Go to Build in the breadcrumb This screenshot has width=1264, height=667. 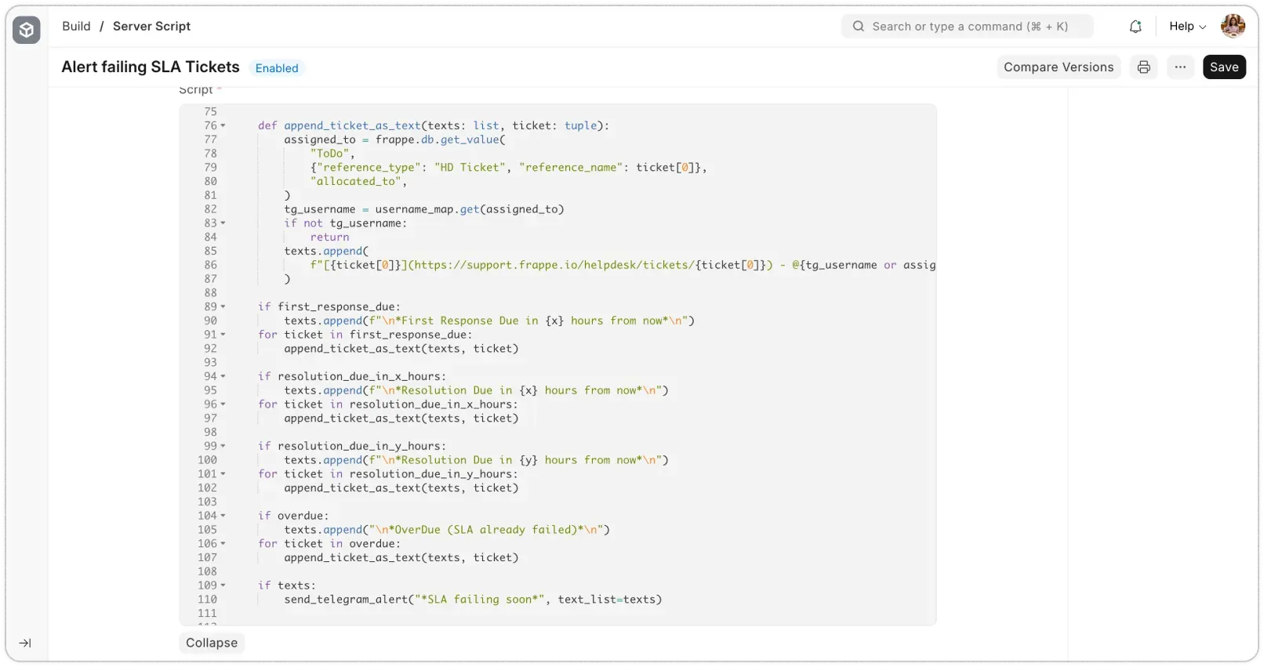coord(76,27)
